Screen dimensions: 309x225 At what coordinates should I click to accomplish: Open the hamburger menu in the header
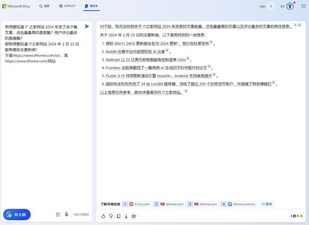pos(304,6)
